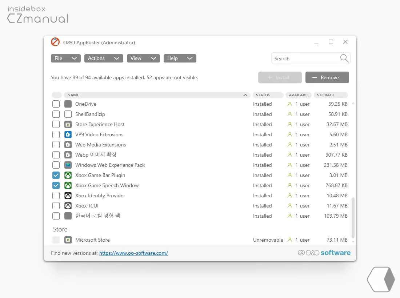Click the O&O AppBuster logo icon
Screen dimensions: 400x298
pos(55,42)
